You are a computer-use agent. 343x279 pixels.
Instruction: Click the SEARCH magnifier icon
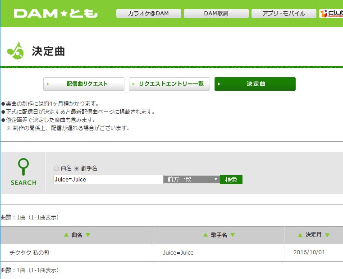click(x=23, y=167)
